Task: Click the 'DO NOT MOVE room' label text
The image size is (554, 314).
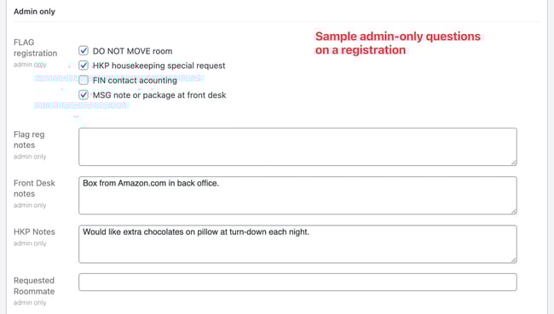Action: [x=132, y=51]
